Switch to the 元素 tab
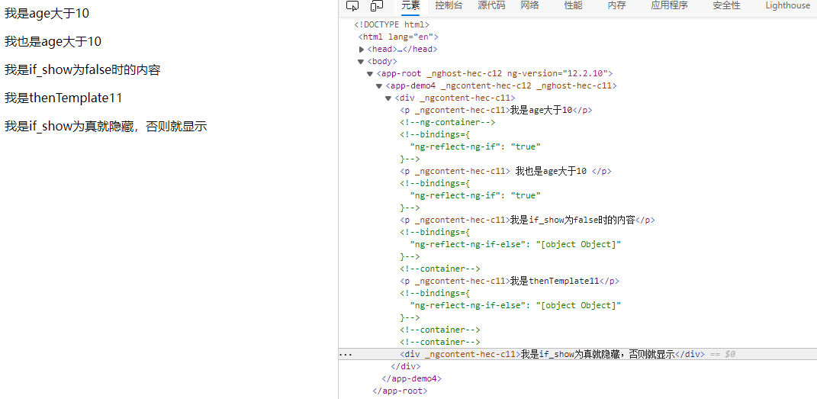Screen dimensions: 817x399 coord(410,6)
